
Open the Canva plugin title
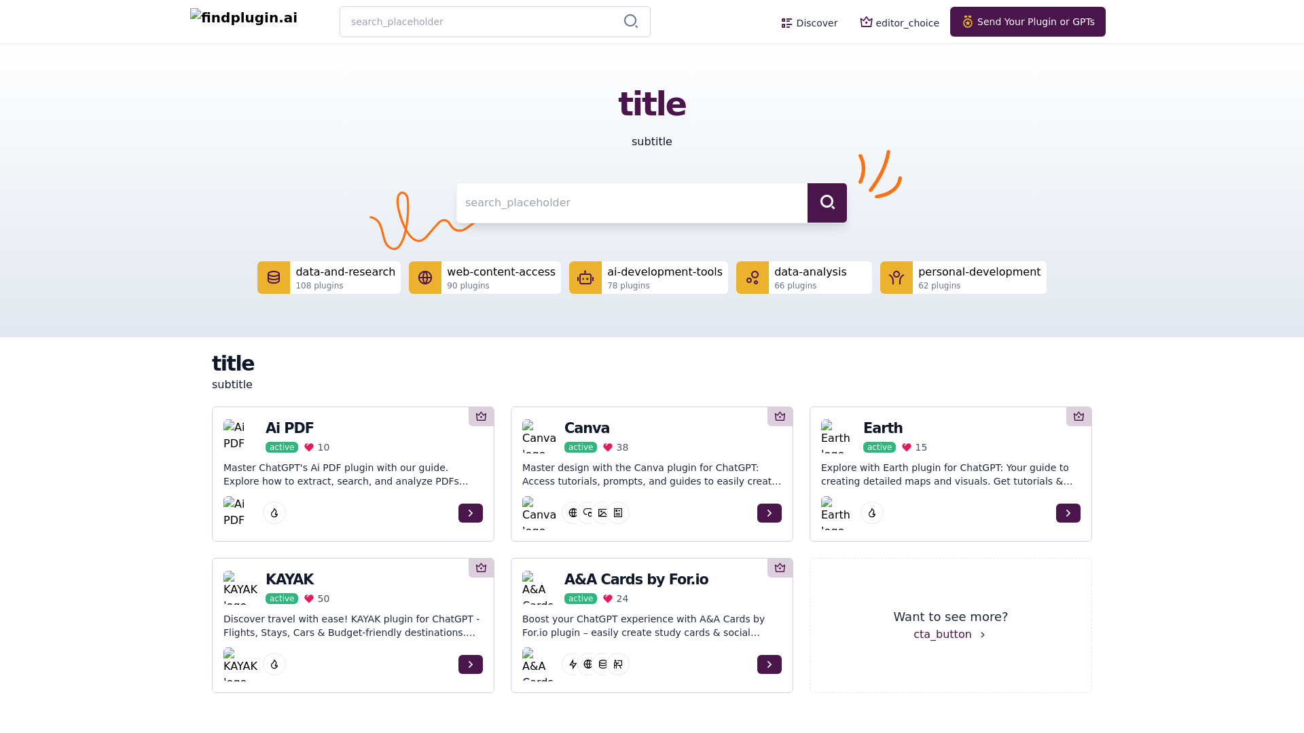[x=587, y=428]
